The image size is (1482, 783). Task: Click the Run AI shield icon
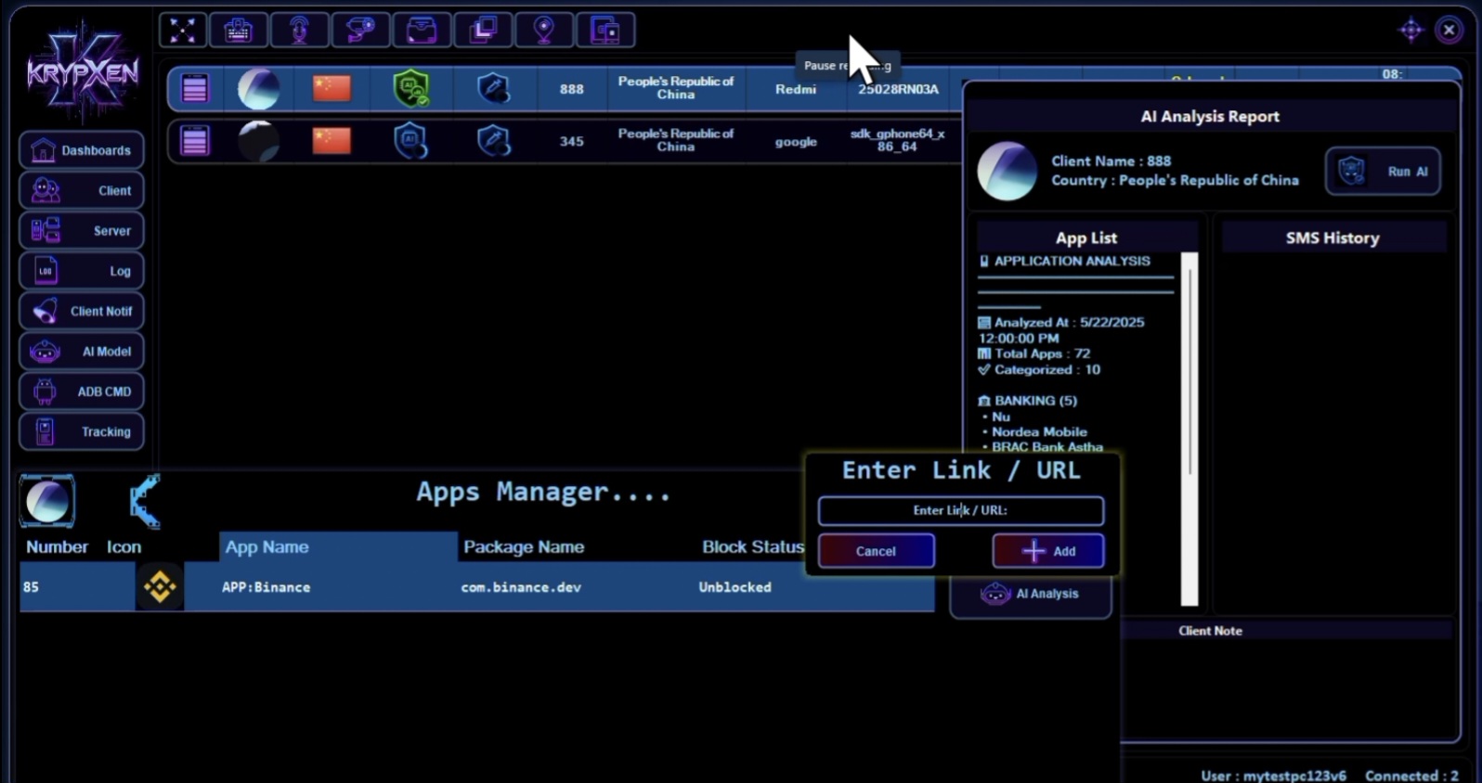pos(1352,172)
